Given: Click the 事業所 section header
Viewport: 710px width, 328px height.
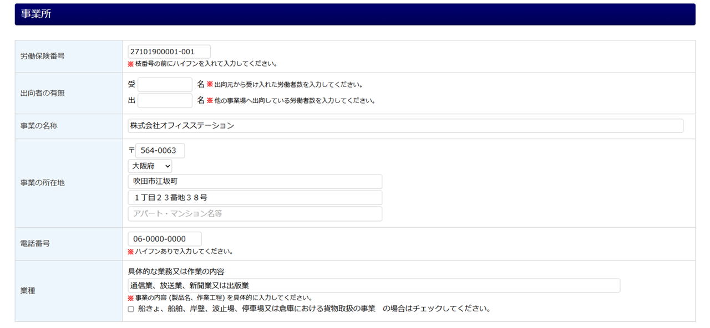Looking at the screenshot, I should pos(355,14).
